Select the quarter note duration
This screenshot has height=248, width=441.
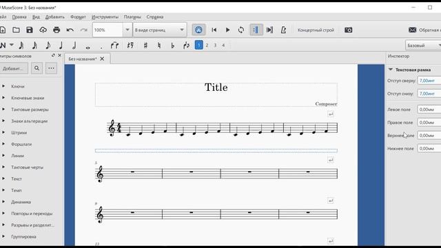coord(61,45)
